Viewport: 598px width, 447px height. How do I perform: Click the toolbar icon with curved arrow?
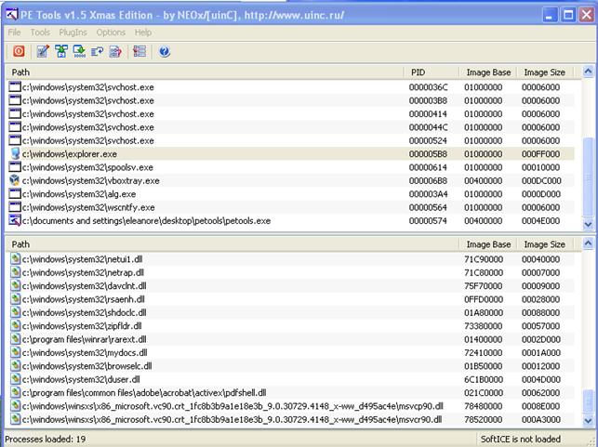(x=98, y=51)
